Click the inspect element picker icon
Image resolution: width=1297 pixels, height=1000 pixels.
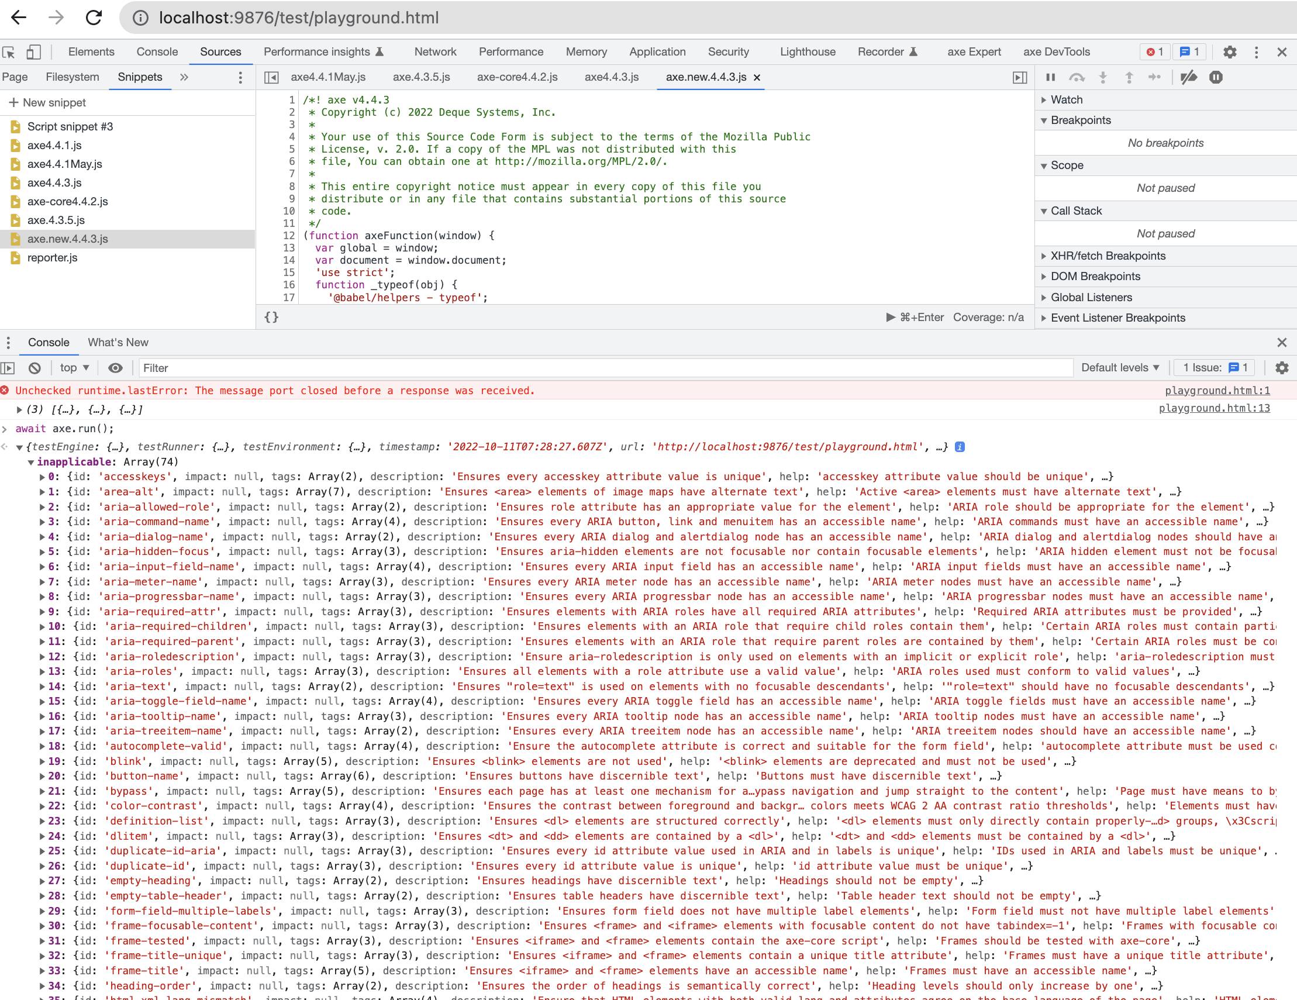coord(9,52)
